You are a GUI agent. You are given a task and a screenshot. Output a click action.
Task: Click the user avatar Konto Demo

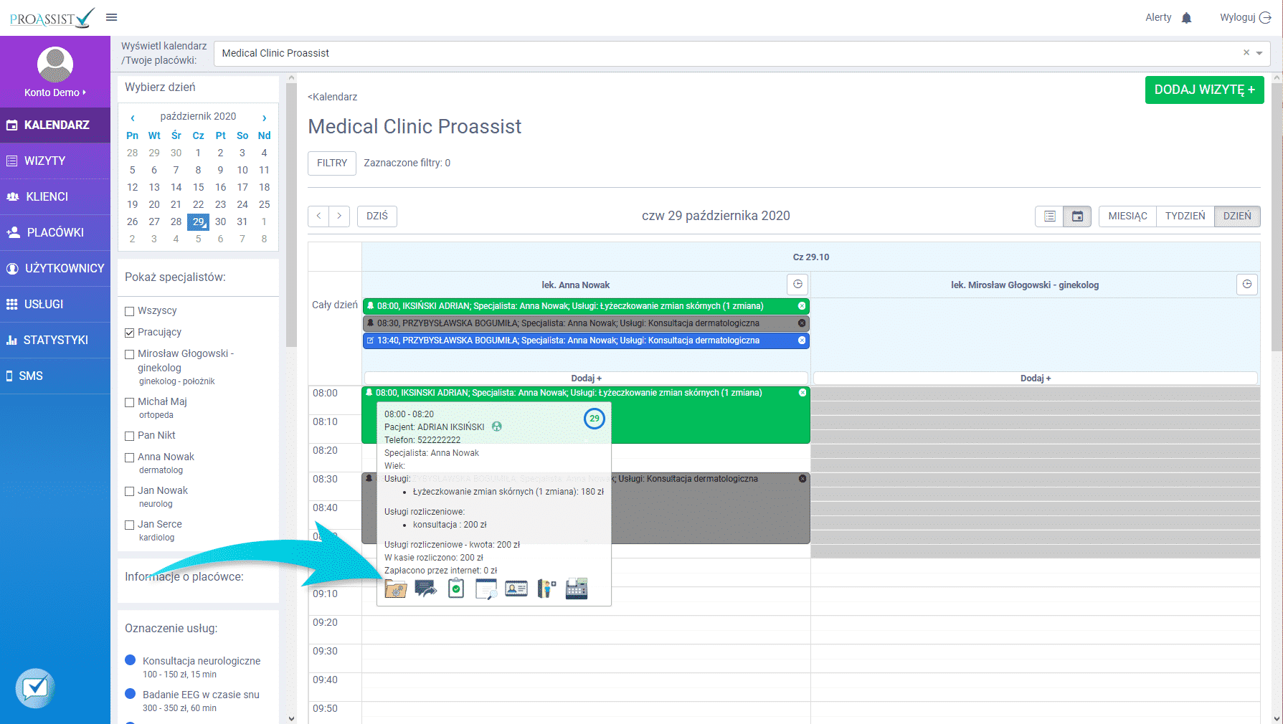(x=55, y=65)
